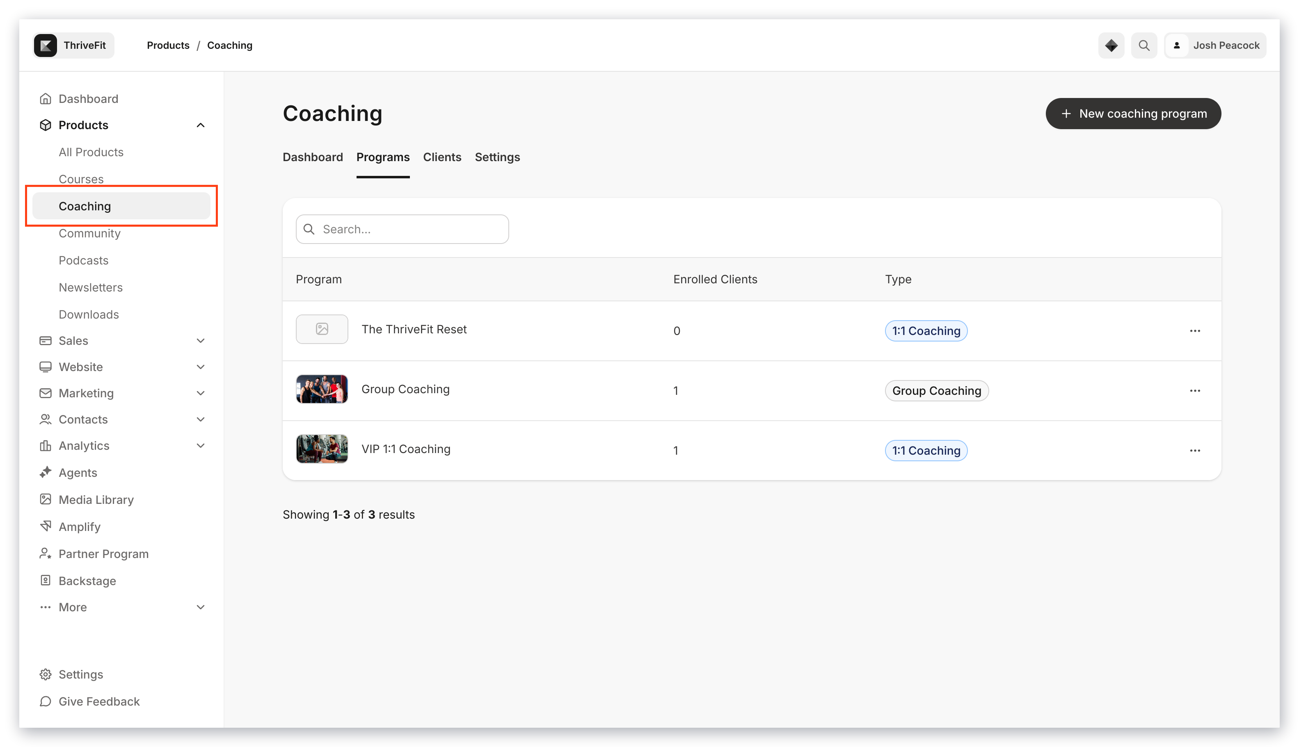Open Downloads in sidebar
This screenshot has height=747, width=1299.
[88, 314]
